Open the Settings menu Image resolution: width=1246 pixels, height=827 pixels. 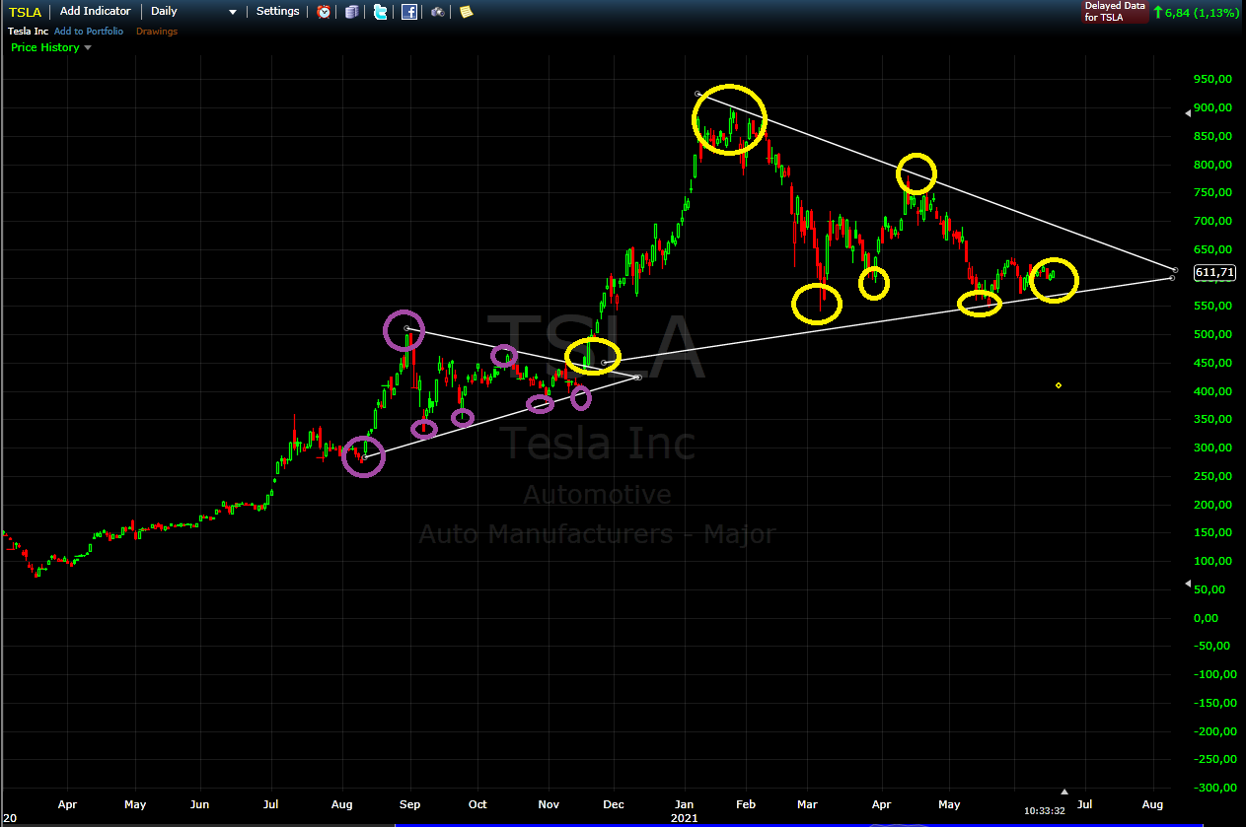(277, 11)
